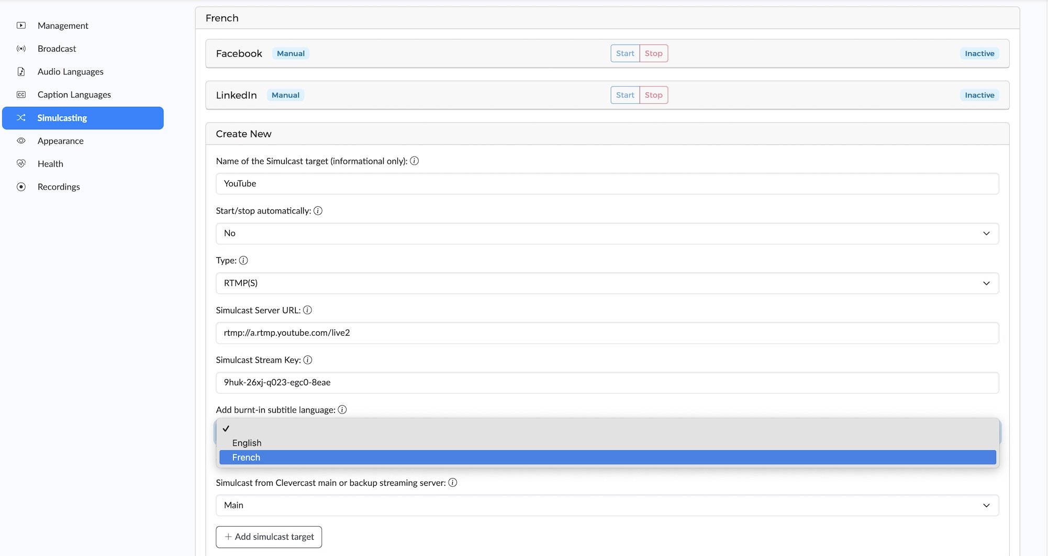
Task: Click the Facebook Manual badge
Action: point(291,53)
